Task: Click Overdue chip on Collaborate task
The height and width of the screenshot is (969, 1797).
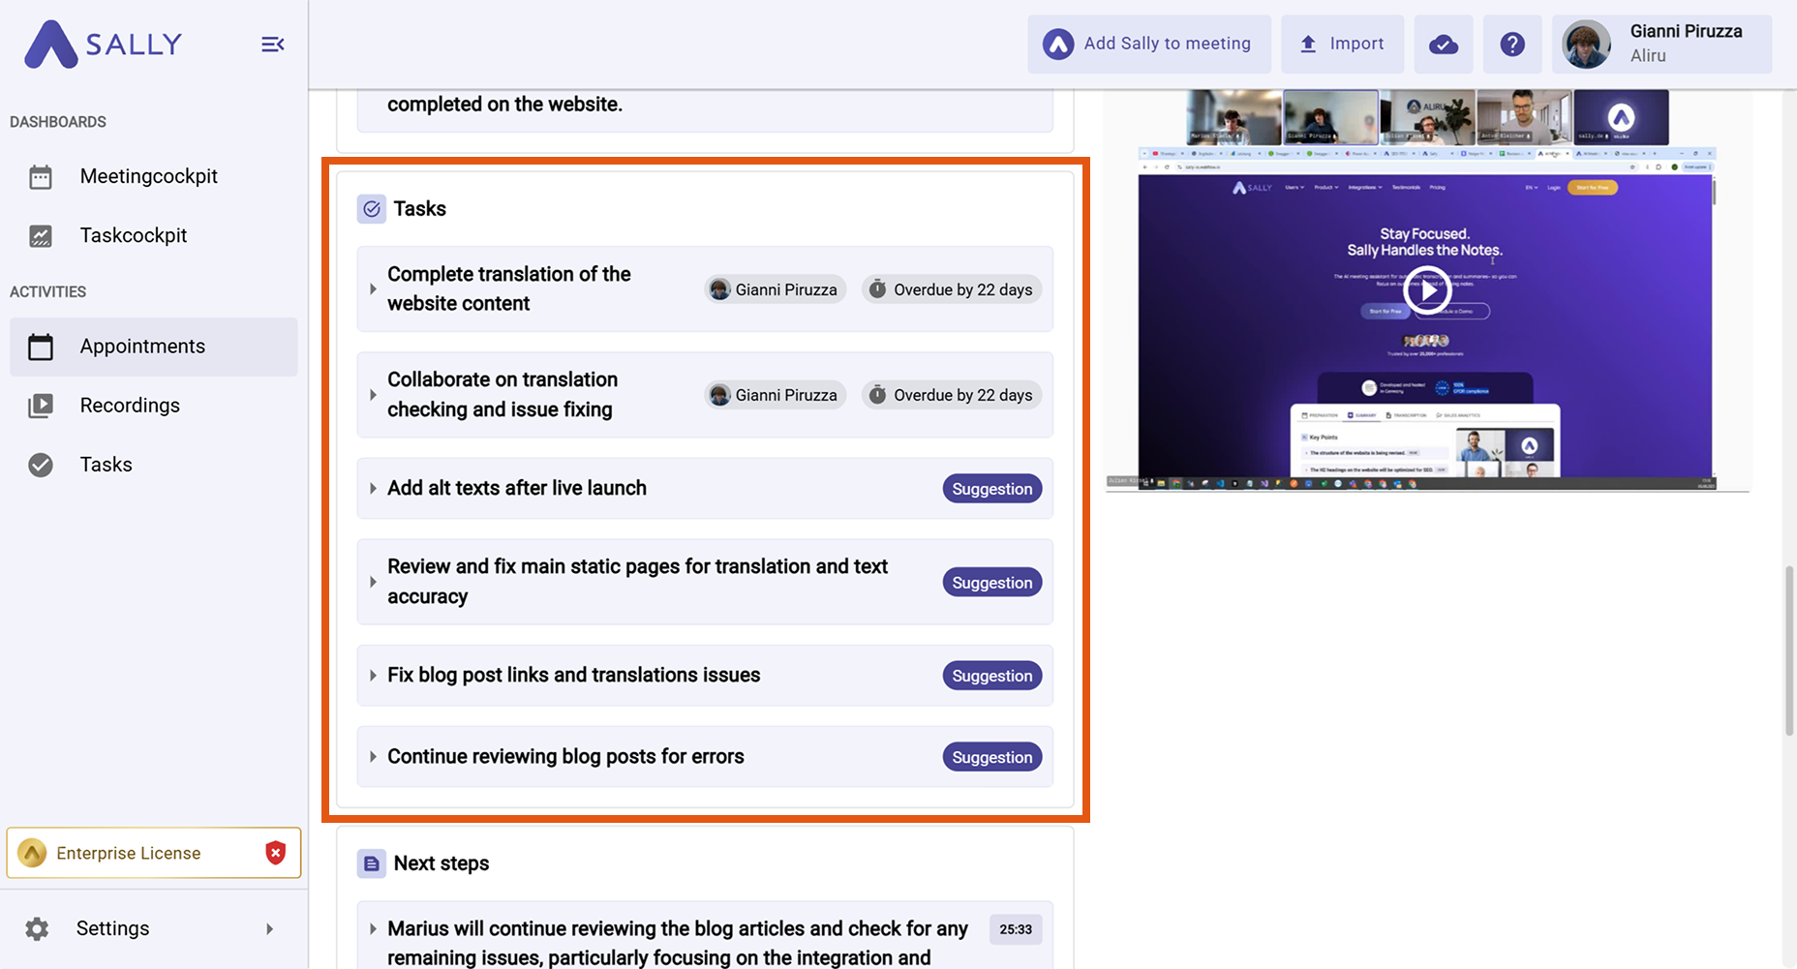Action: click(x=952, y=395)
